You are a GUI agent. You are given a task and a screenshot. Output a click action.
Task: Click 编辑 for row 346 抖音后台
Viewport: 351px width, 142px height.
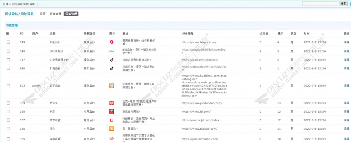tap(346, 68)
